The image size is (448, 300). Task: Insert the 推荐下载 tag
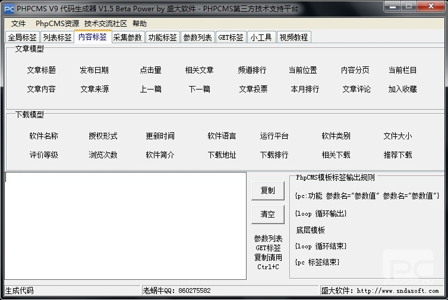(397, 155)
